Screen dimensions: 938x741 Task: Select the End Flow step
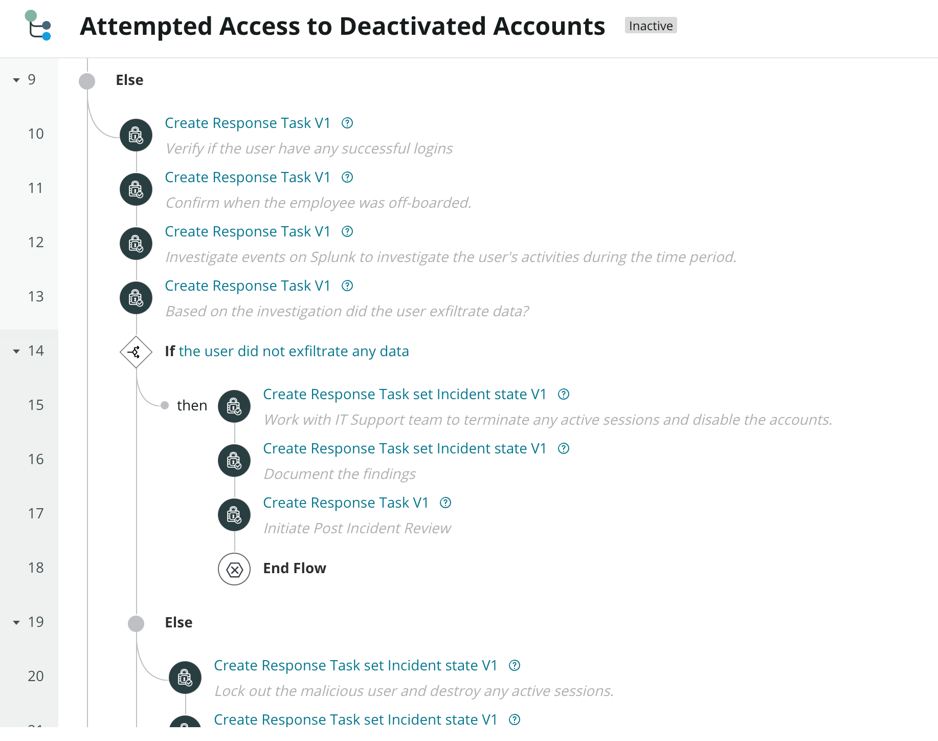coord(295,568)
